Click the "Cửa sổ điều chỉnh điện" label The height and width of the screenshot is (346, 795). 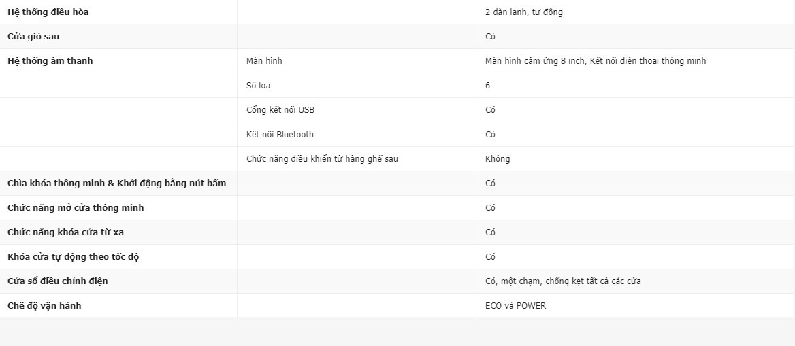58,281
